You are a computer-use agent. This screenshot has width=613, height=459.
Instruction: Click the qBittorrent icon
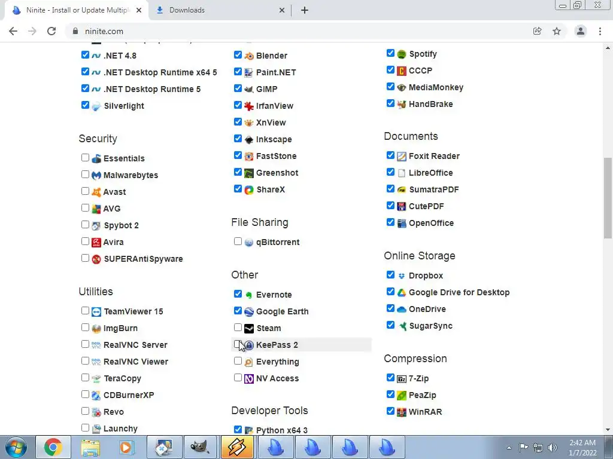249,243
